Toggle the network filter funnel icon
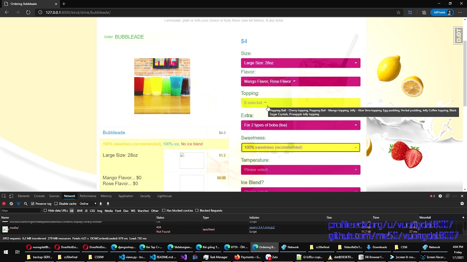 [18, 203]
